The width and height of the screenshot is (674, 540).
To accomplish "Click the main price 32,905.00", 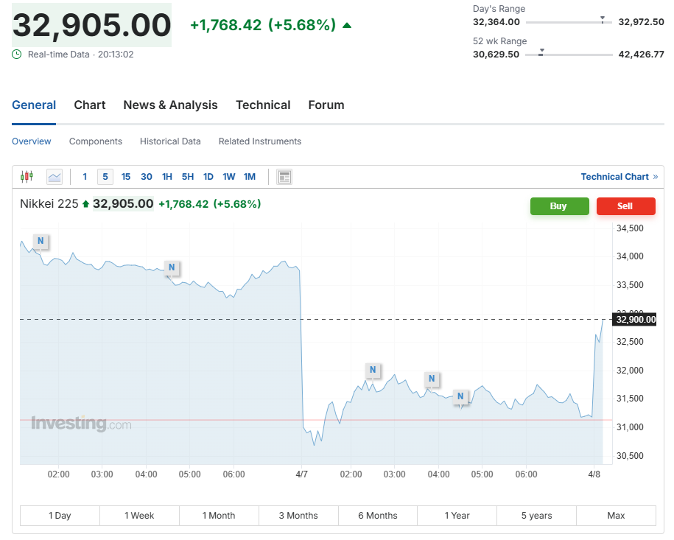I will coord(91,25).
